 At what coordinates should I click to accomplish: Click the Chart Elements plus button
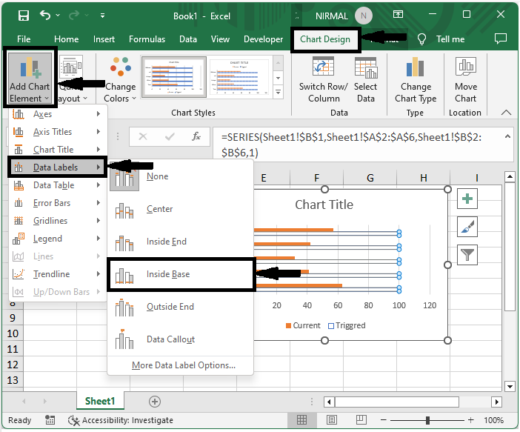(x=467, y=199)
